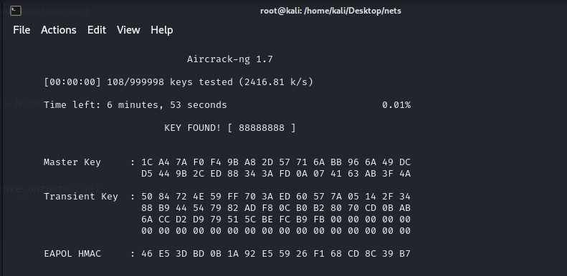This screenshot has height=276, width=567.
Task: Click the first Master Key byte 1C
Action: pos(147,162)
